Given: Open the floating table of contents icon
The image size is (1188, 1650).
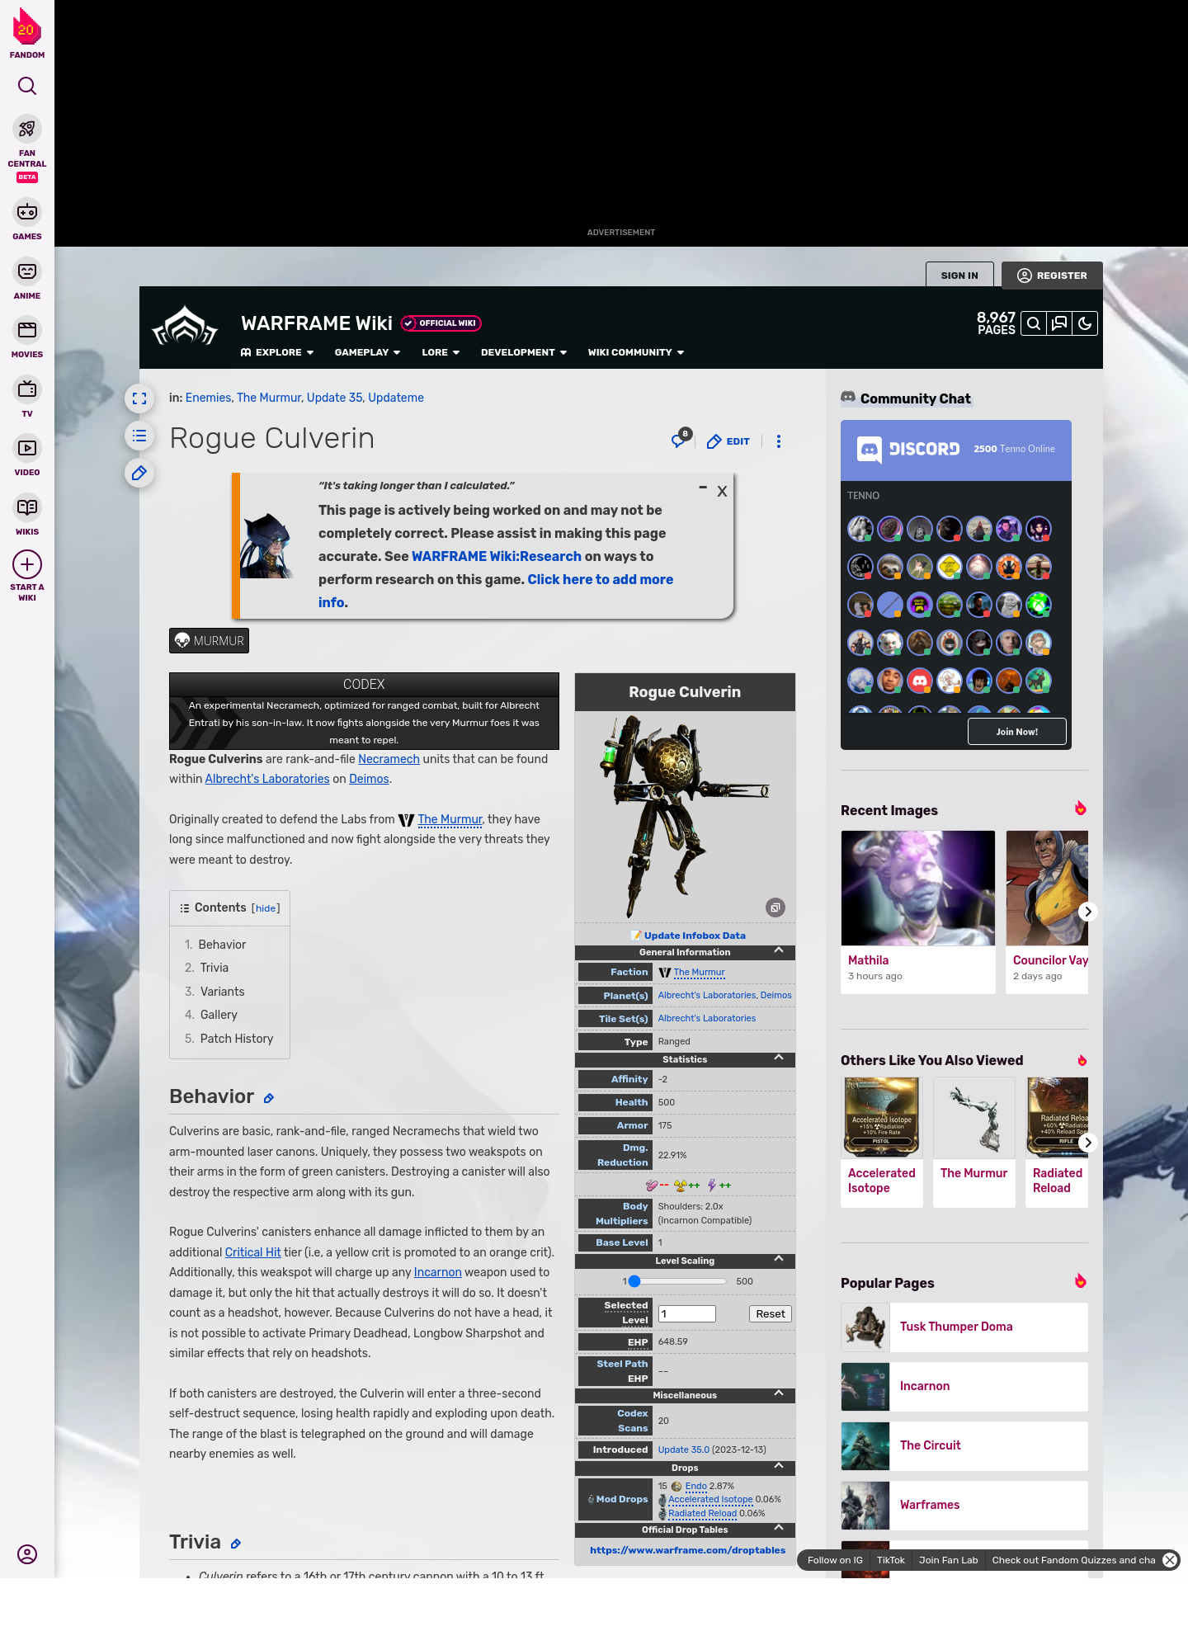Looking at the screenshot, I should pyautogui.click(x=139, y=436).
